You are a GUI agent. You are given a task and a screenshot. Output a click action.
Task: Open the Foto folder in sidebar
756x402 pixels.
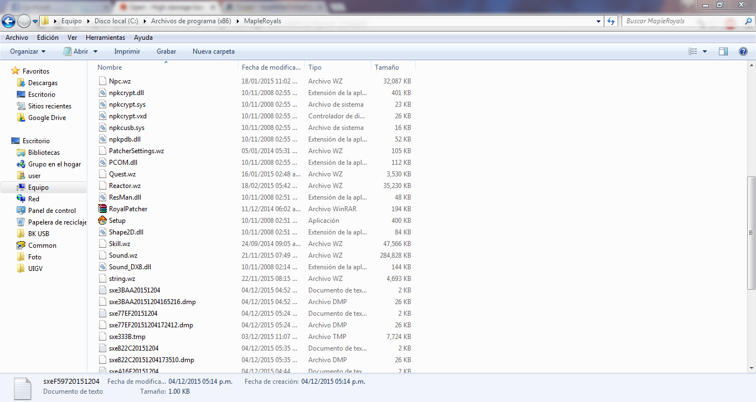[34, 257]
